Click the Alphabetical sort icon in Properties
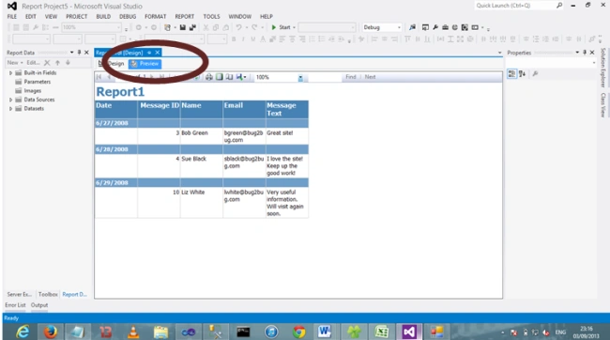The image size is (610, 340). [x=522, y=73]
